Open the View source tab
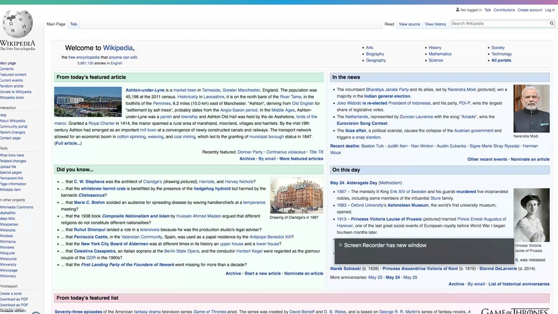The height and width of the screenshot is (314, 558). 409,24
